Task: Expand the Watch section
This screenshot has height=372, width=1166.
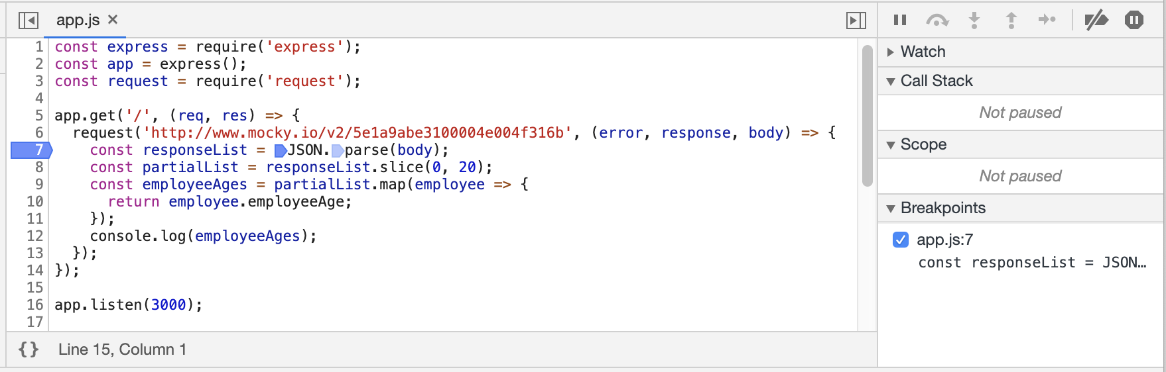Action: coord(891,52)
